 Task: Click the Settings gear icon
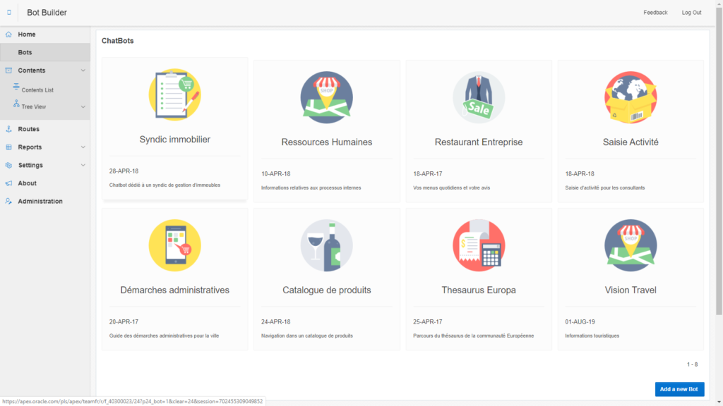point(8,165)
